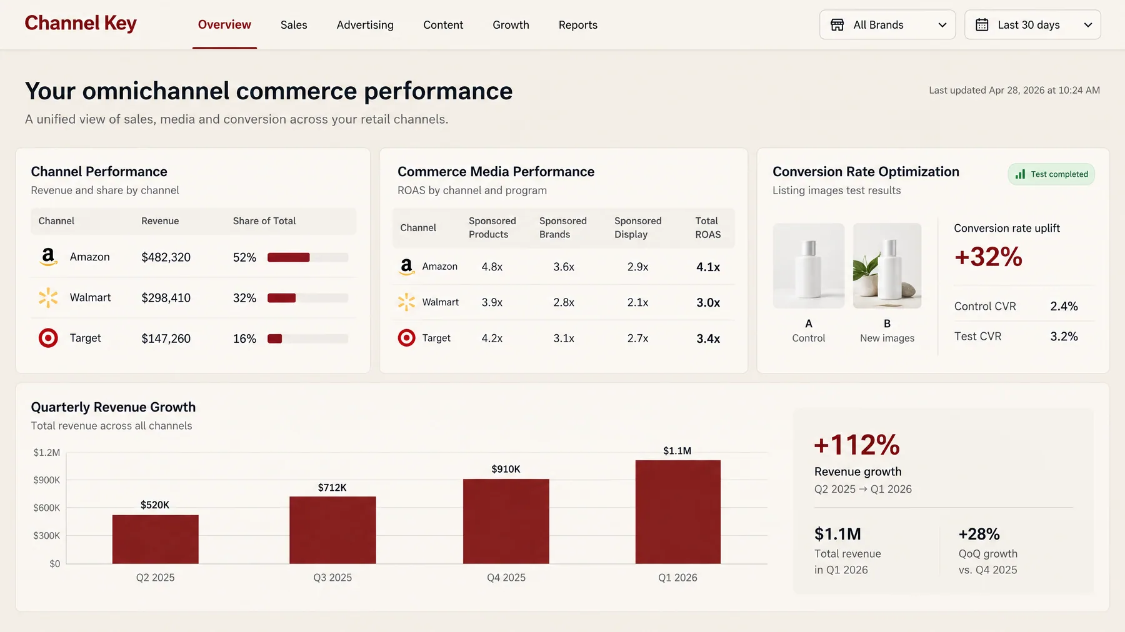Click the Test CVR 3.2% value
The width and height of the screenshot is (1125, 632).
point(1064,337)
